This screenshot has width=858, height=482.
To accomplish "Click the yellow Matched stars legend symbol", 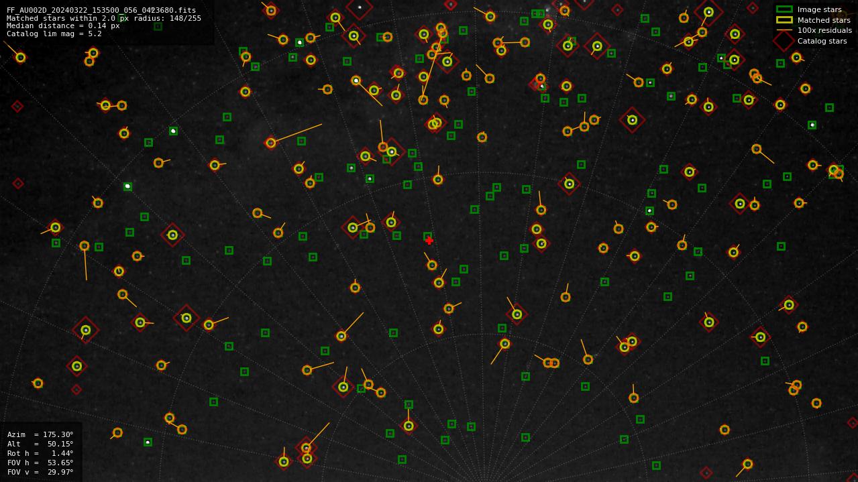I will [x=784, y=20].
